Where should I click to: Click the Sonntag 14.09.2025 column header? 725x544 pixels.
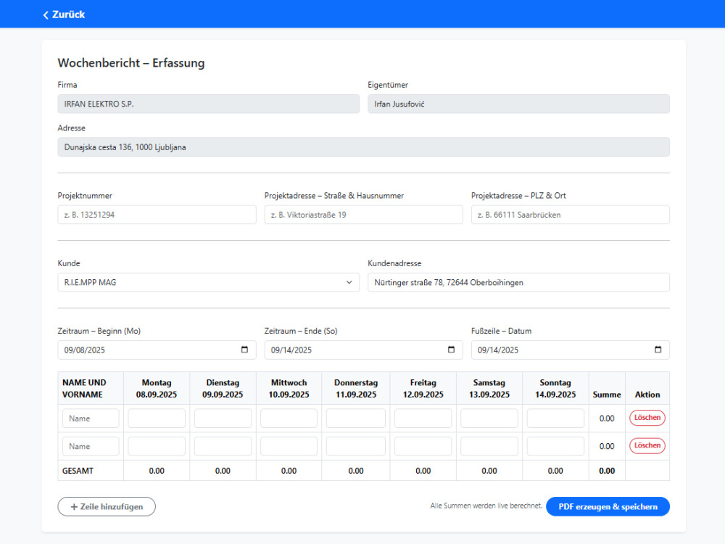[555, 389]
